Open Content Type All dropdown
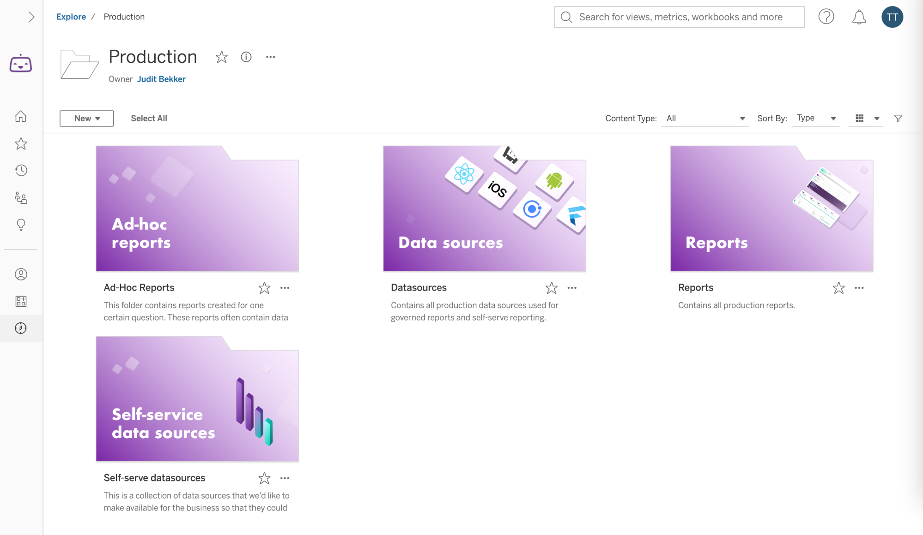The height and width of the screenshot is (535, 923). (705, 119)
